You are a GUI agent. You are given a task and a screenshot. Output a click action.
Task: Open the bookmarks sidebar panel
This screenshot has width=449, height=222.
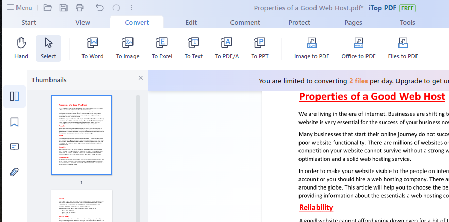coord(14,122)
